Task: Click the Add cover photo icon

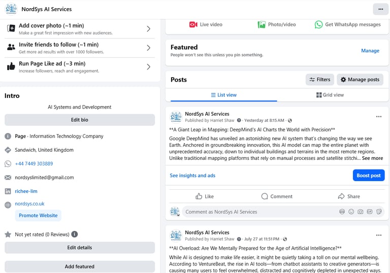Action: pyautogui.click(x=11, y=28)
